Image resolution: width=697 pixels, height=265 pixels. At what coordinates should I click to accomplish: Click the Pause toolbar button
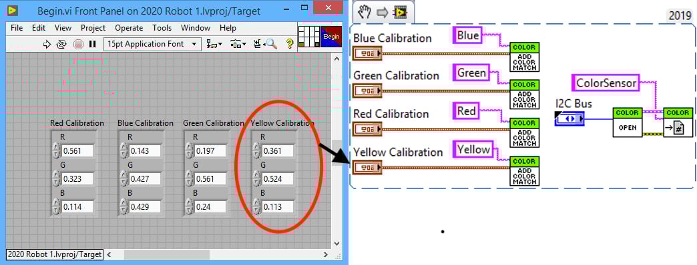[x=92, y=44]
